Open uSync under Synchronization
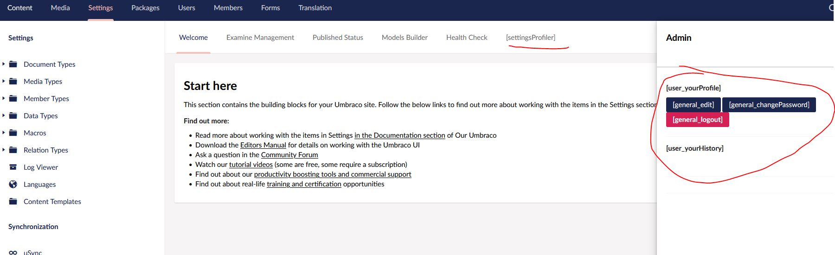The width and height of the screenshot is (835, 255). point(32,253)
